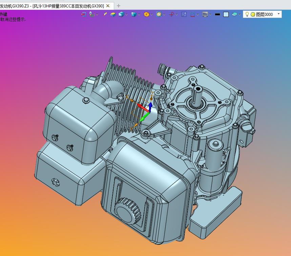Click the light blue face color swatch
This screenshot has width=291, height=256.
click(226, 14)
